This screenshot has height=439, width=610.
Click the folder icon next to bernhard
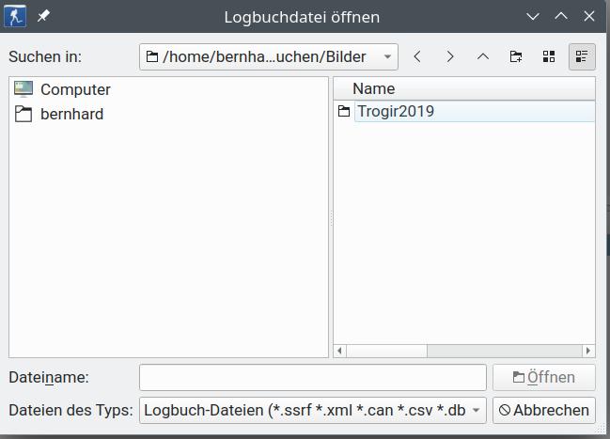[x=23, y=114]
